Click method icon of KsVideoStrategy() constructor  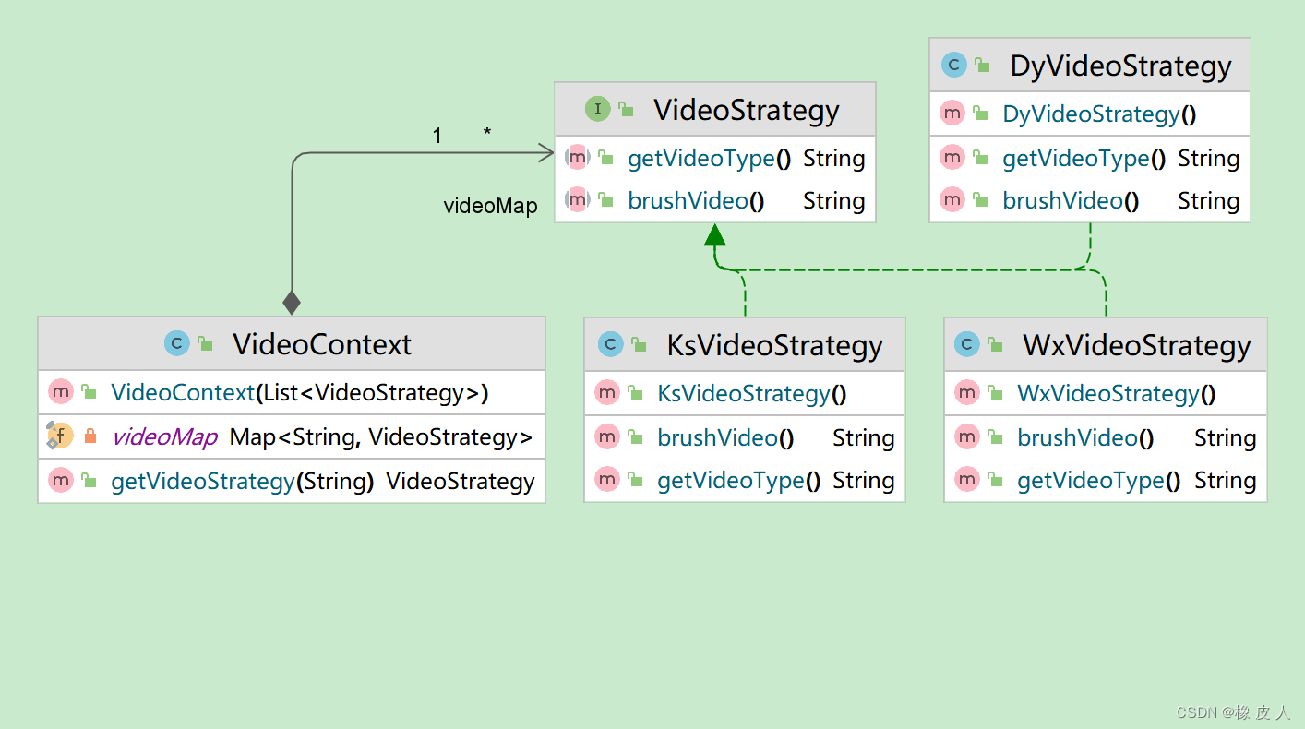pos(606,393)
